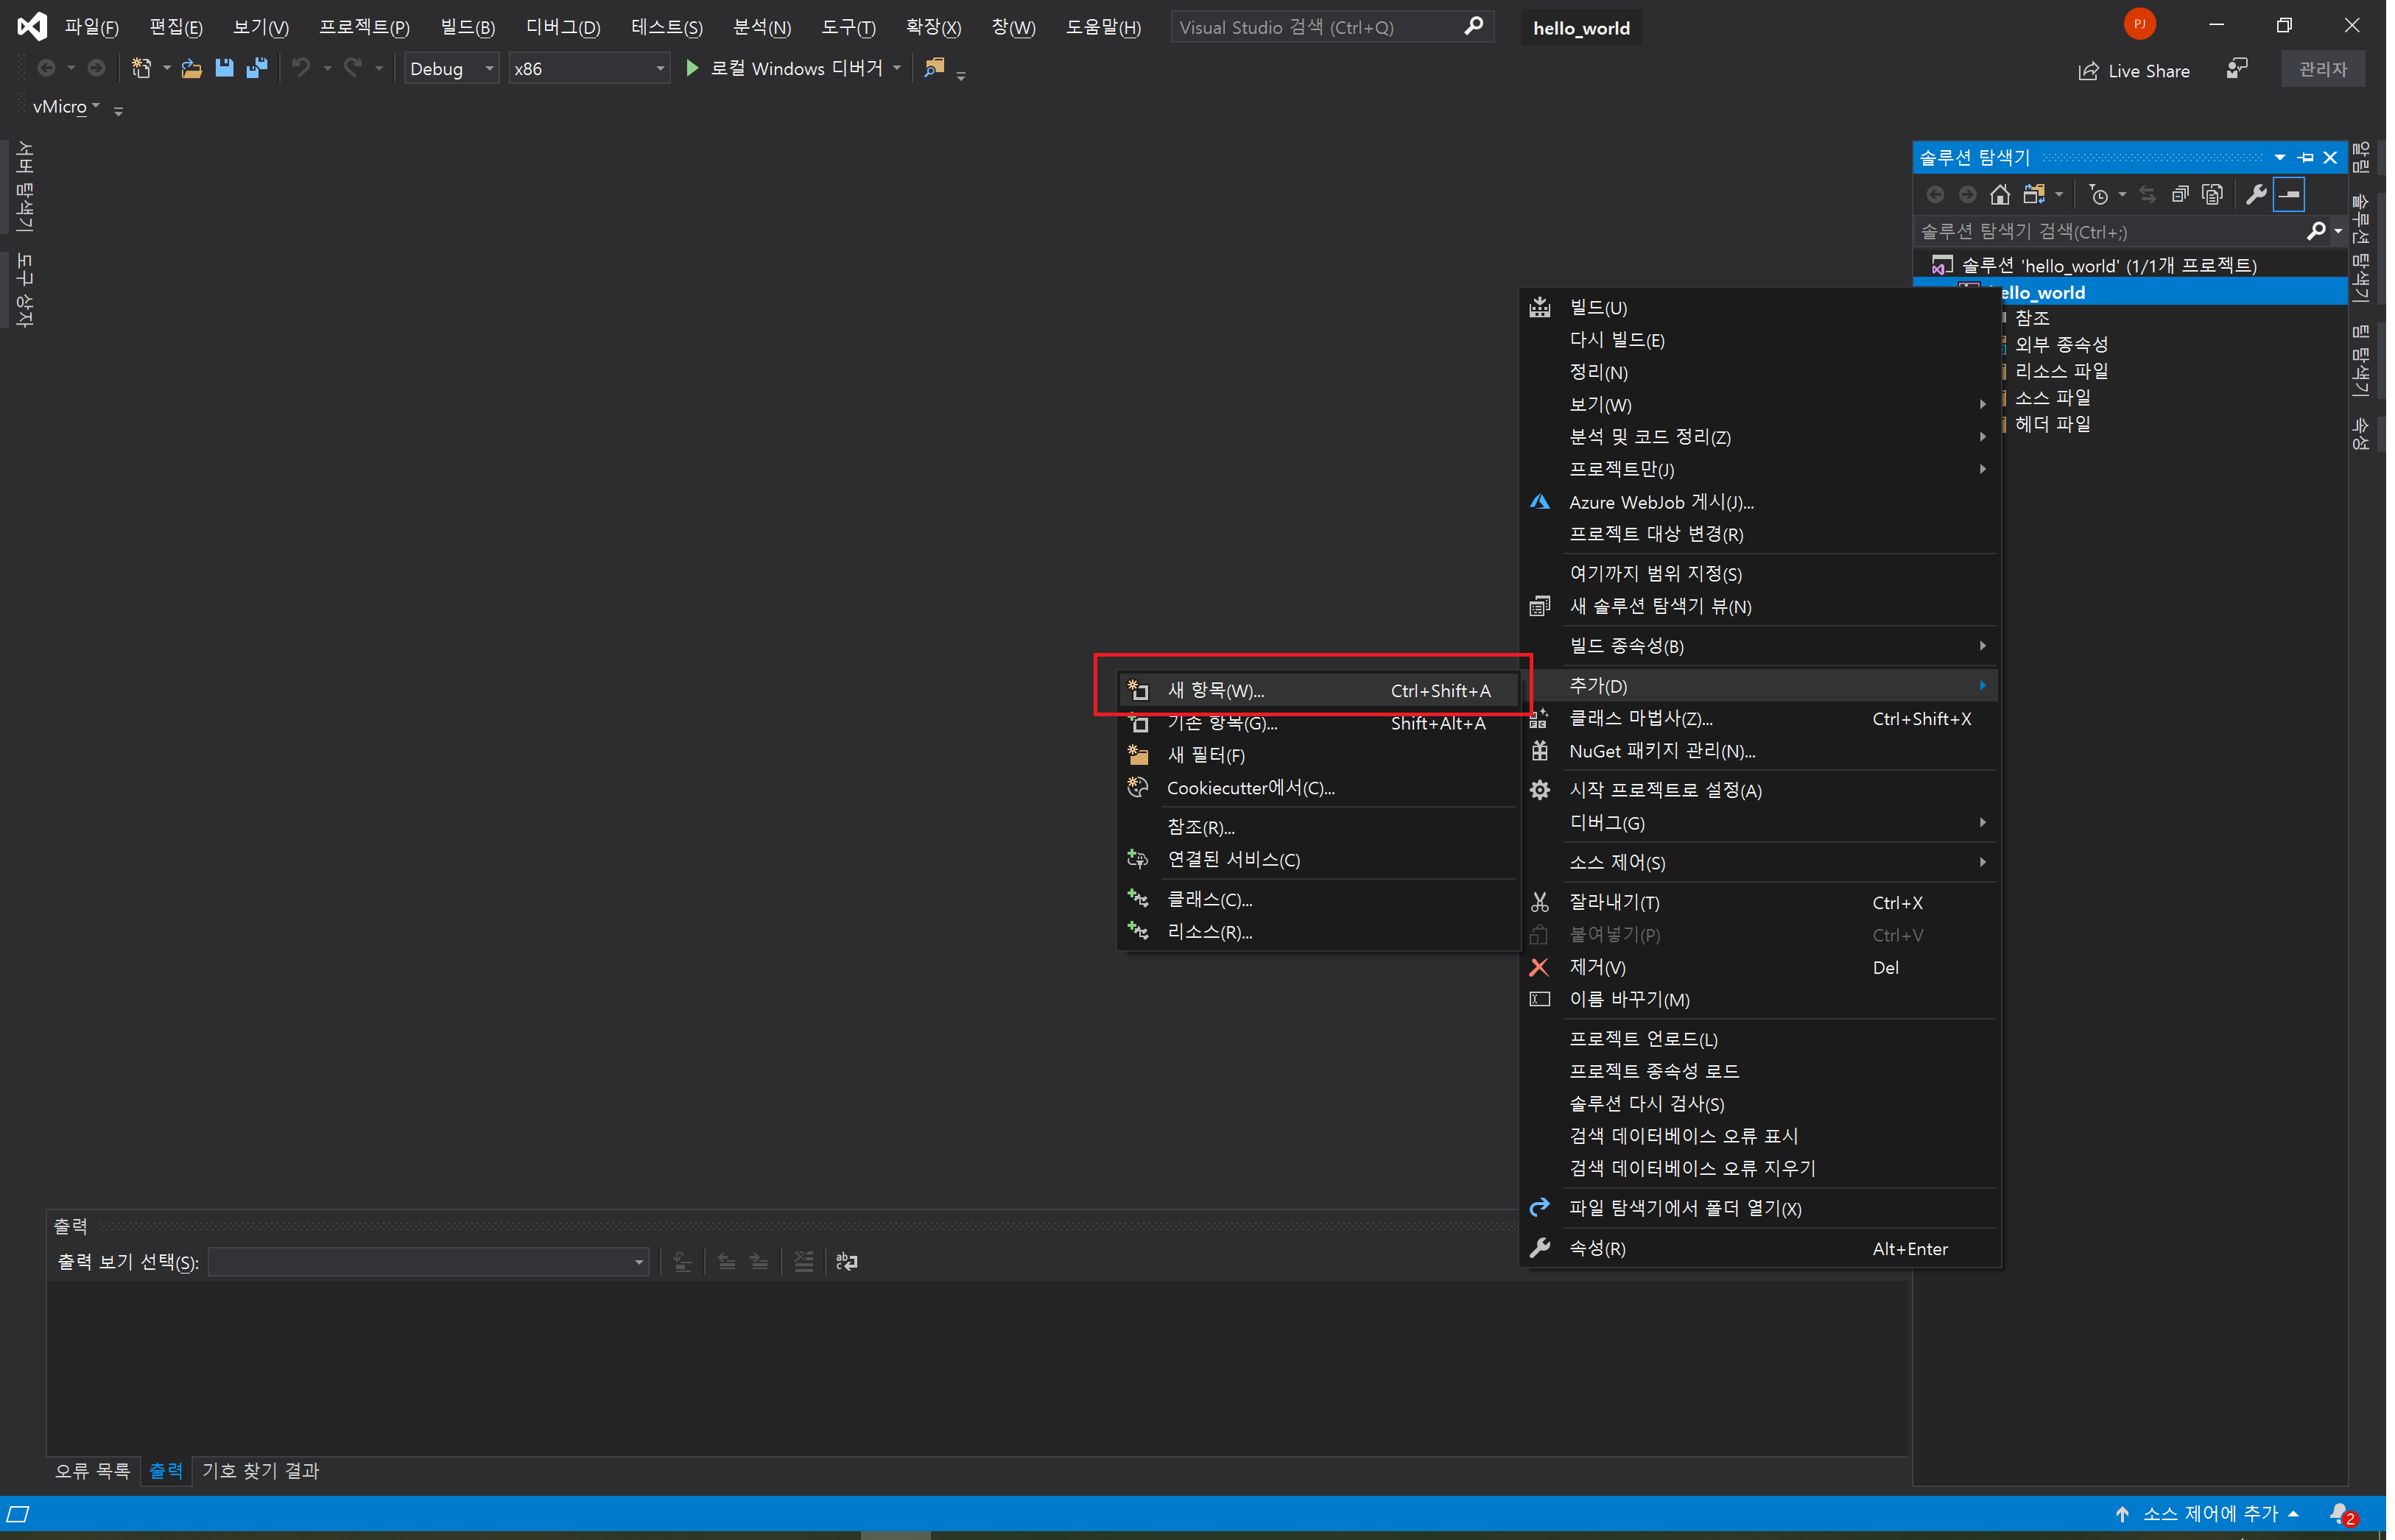Open the output source selection combo box
The width and height of the screenshot is (2395, 1540).
(x=428, y=1262)
